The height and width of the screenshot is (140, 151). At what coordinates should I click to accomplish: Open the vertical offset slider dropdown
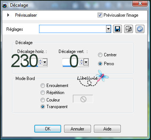[86, 62]
